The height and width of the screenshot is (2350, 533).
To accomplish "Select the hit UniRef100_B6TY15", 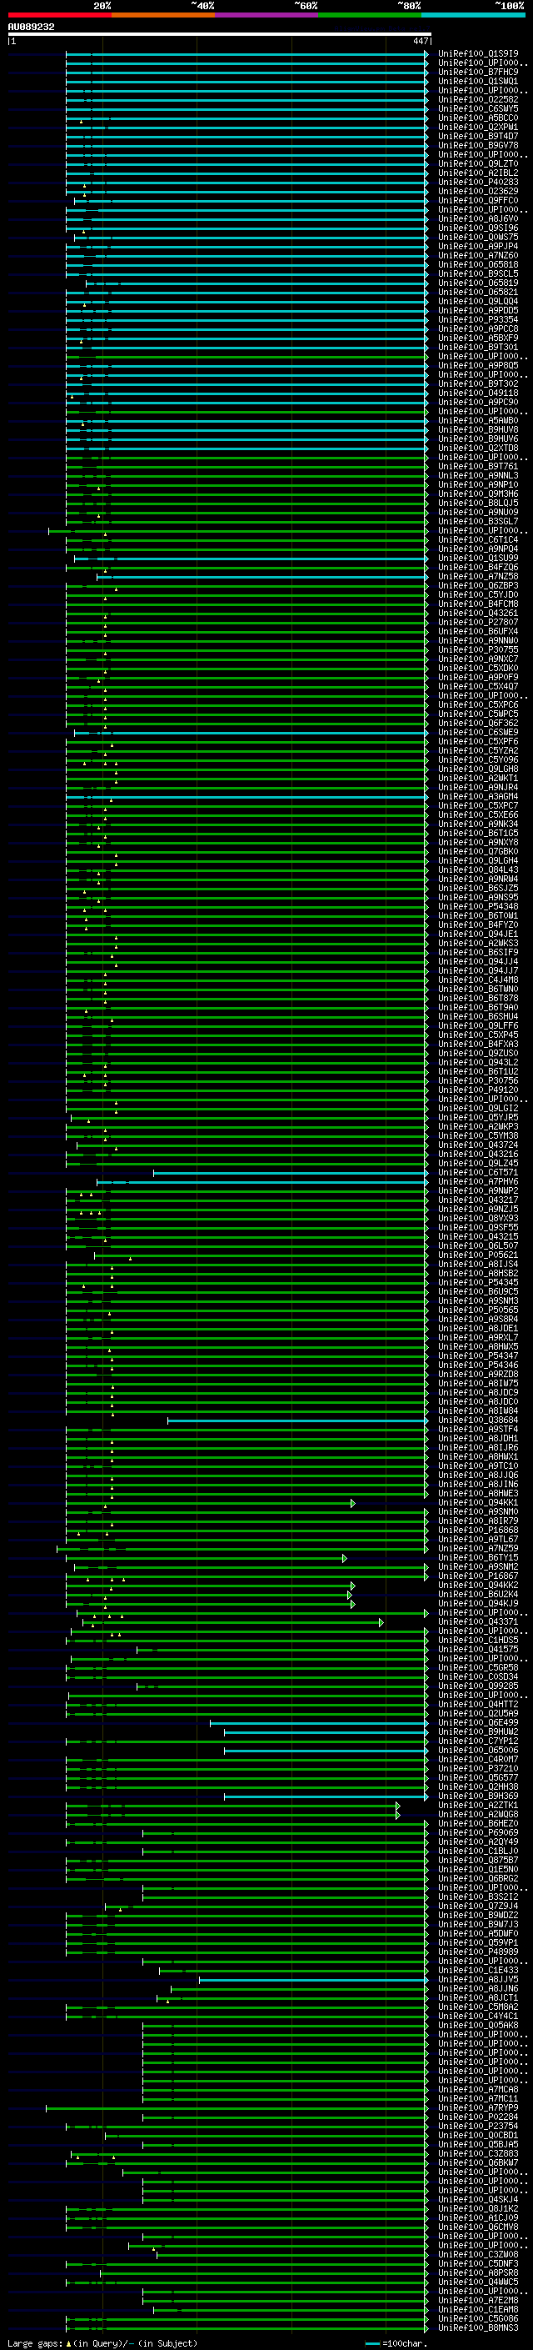I will pyautogui.click(x=478, y=1558).
